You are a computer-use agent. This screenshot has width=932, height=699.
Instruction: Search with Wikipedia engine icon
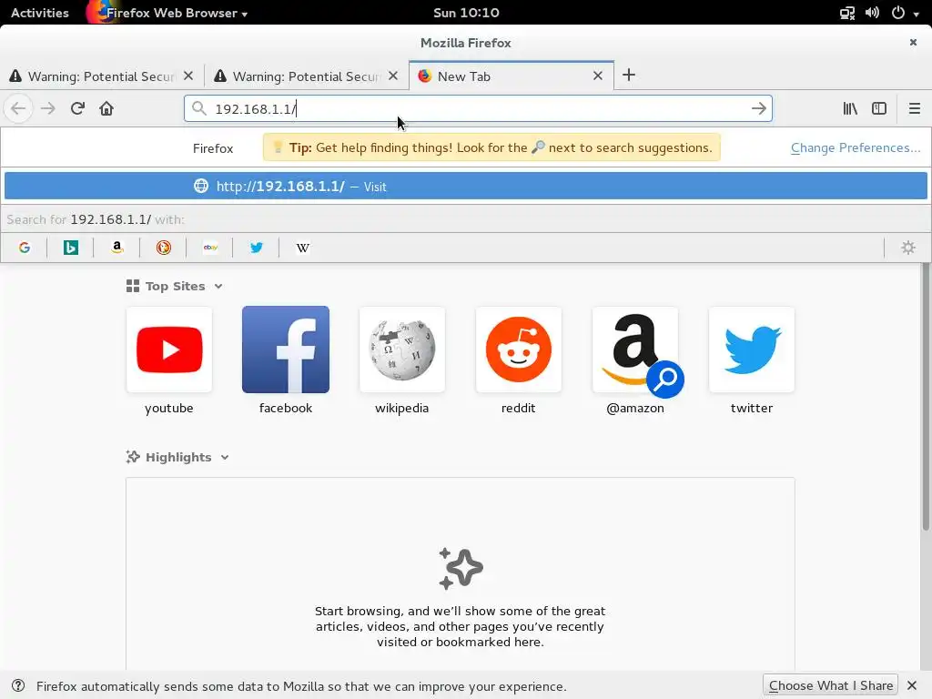[302, 248]
